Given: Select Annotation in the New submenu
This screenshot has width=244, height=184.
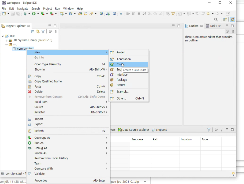Looking at the screenshot, I should point(129,59).
